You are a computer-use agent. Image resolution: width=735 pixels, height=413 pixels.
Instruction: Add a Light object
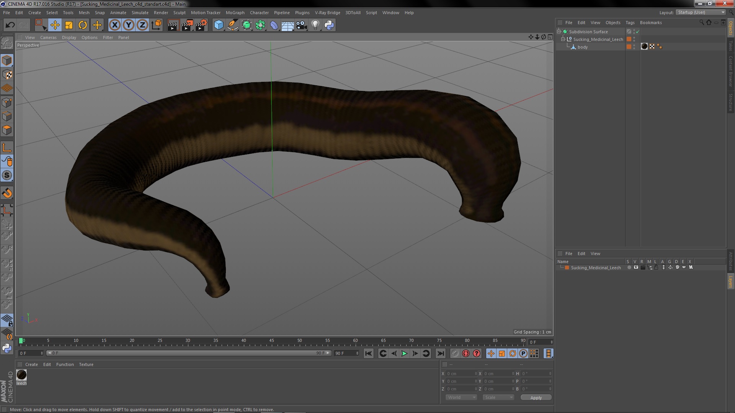pos(315,25)
